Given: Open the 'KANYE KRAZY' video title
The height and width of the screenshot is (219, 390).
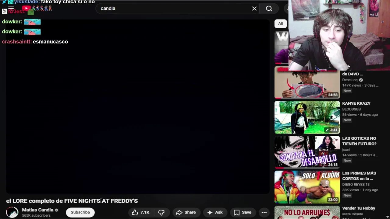Looking at the screenshot, I should [x=356, y=103].
